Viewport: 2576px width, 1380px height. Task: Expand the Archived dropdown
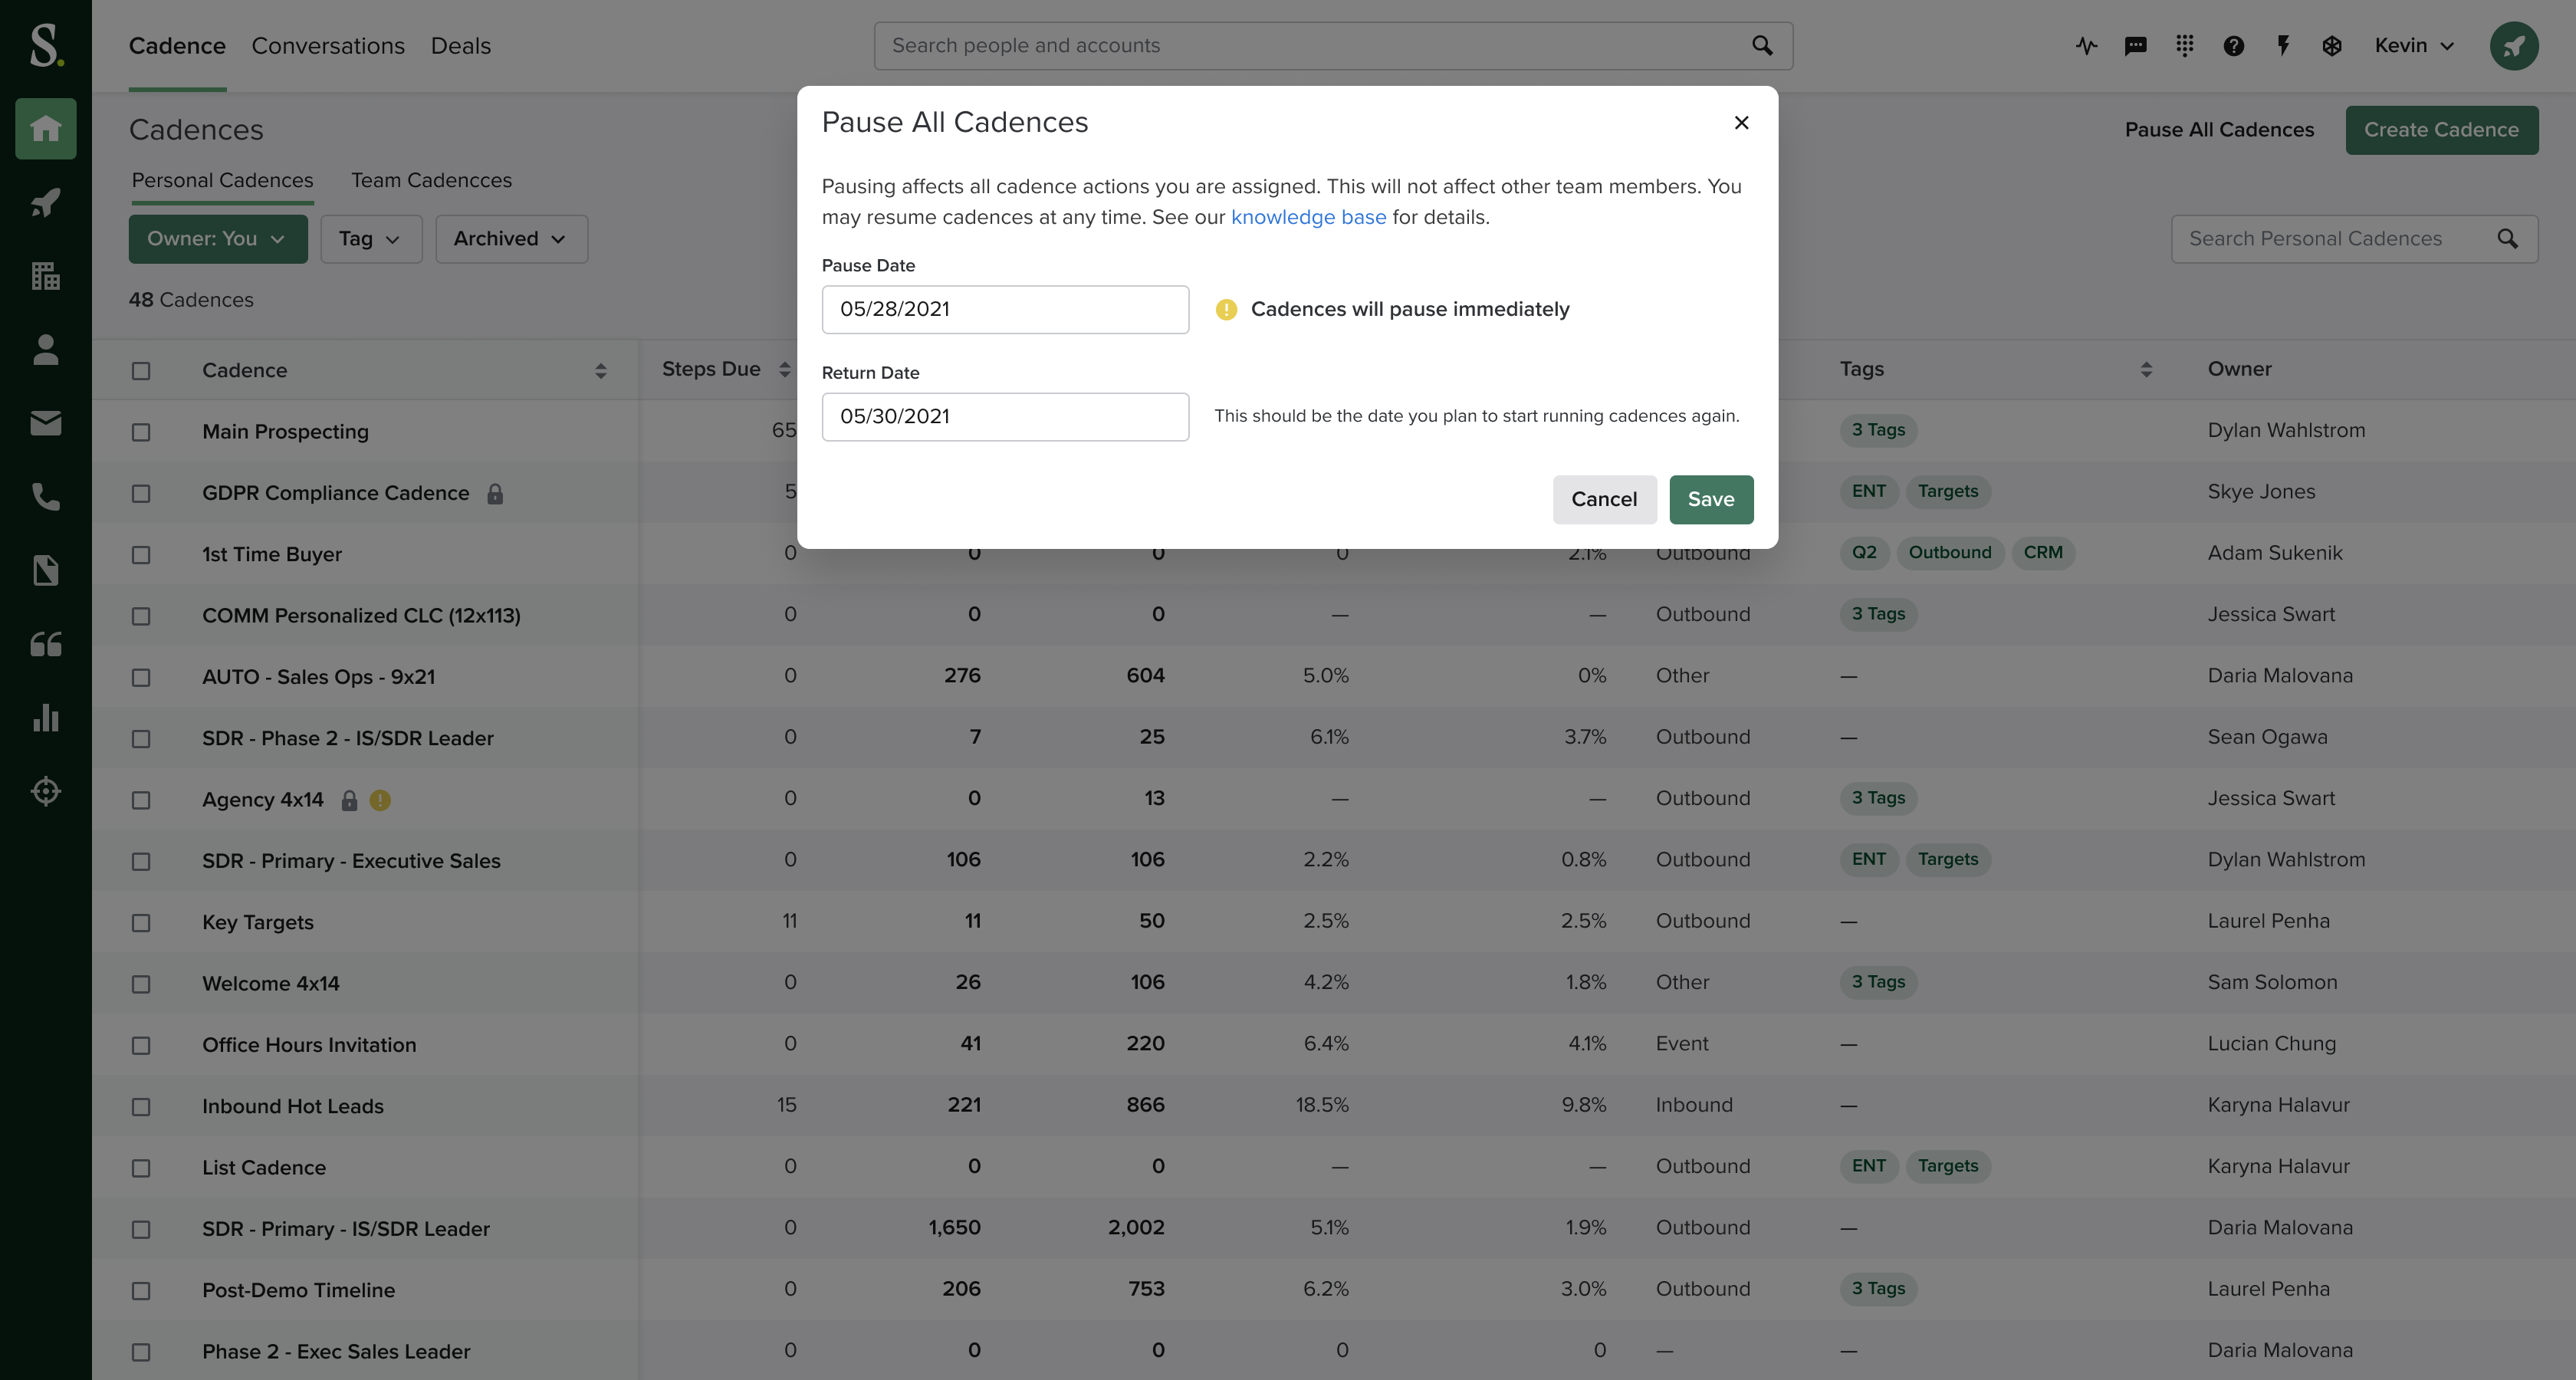pos(511,239)
